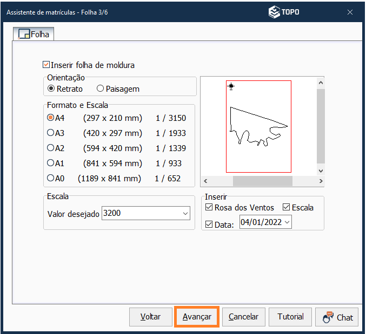This screenshot has height=334, width=366.
Task: Select Paisagem orientation
Action: tap(101, 89)
